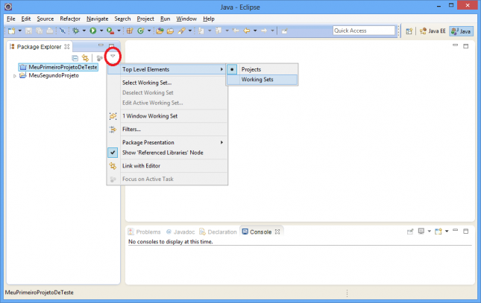
Task: Minimize the Package Explorer panel
Action: [x=101, y=45]
